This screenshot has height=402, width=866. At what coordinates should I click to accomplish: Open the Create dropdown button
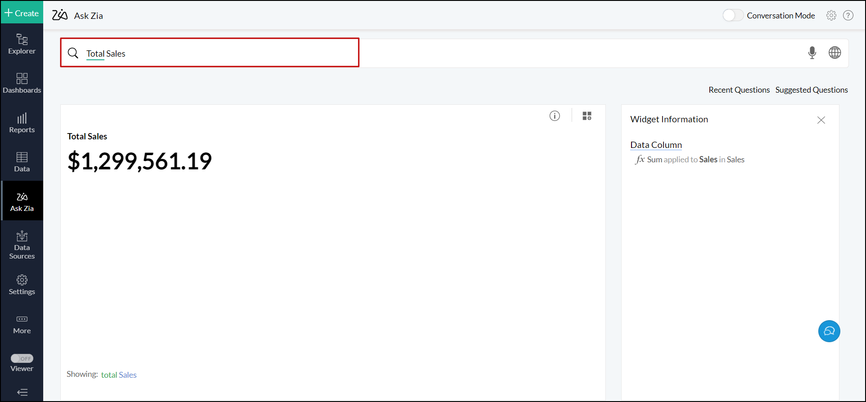22,13
